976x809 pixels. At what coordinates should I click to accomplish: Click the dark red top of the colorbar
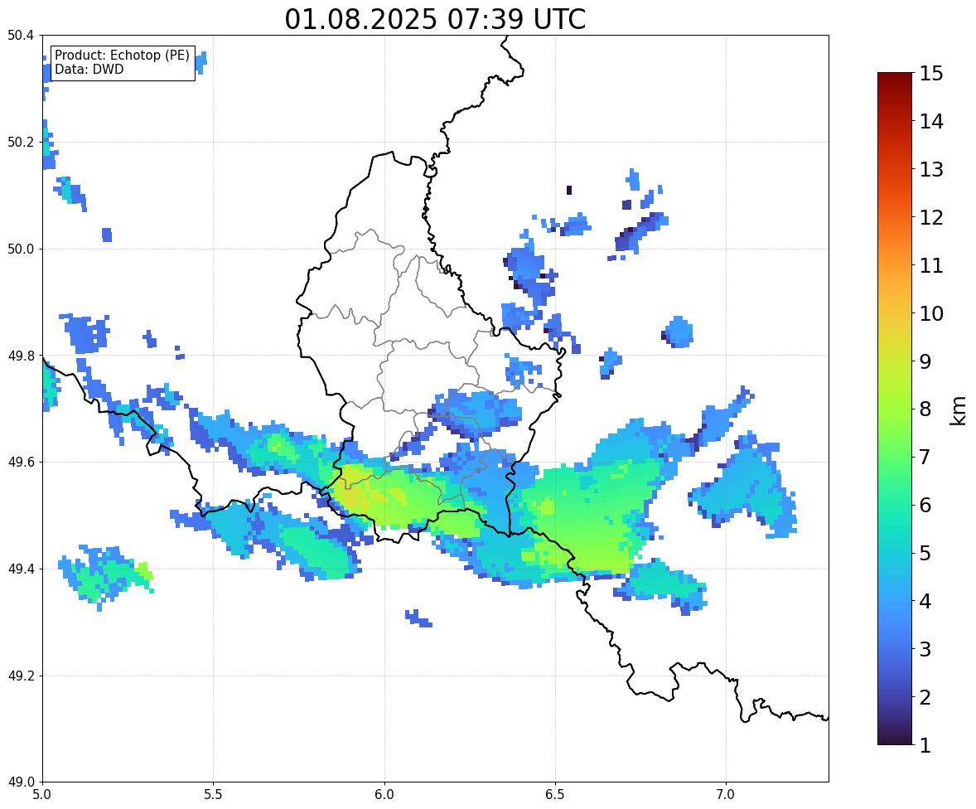click(895, 79)
